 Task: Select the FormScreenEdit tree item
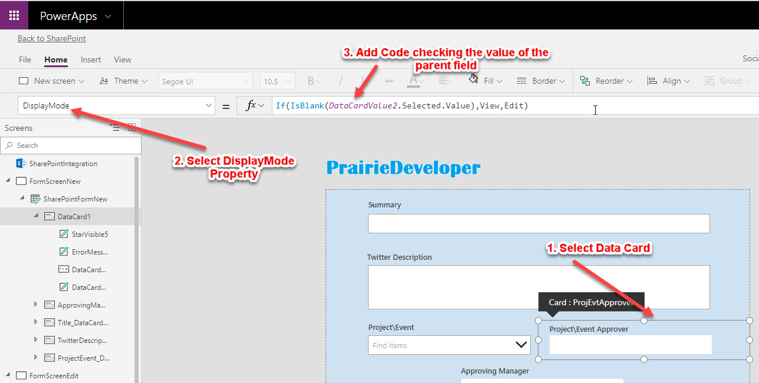coord(54,375)
